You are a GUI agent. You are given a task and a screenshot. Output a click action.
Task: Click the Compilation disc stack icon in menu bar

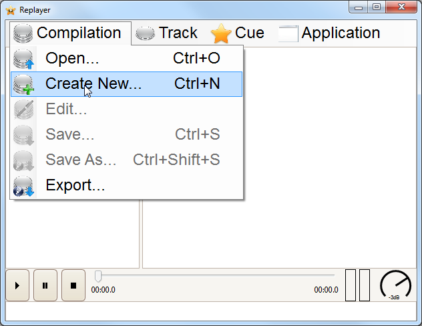(x=23, y=33)
